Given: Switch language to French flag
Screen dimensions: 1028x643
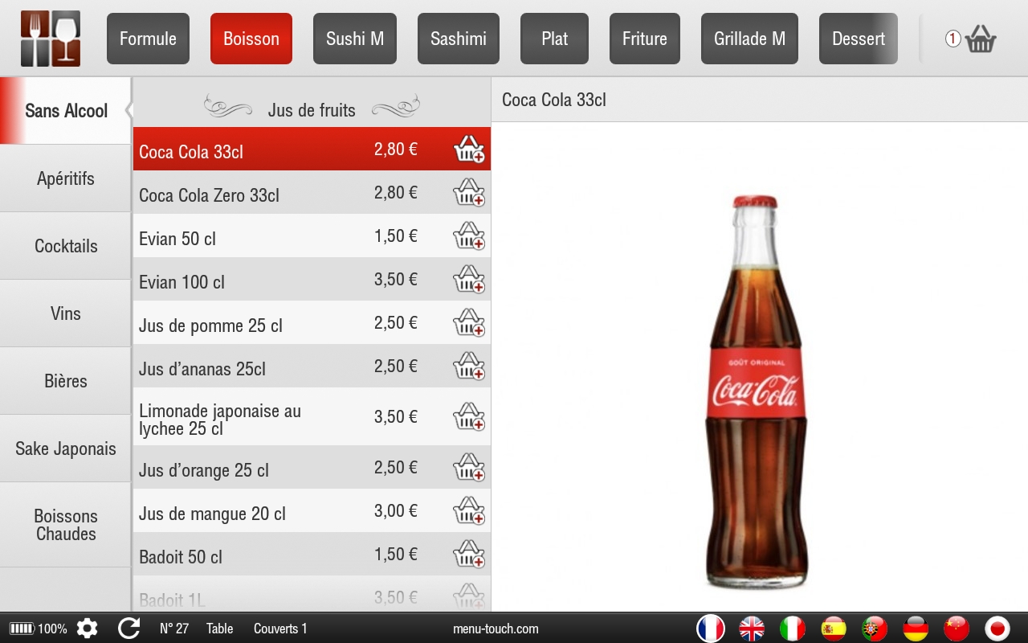Looking at the screenshot, I should [711, 629].
